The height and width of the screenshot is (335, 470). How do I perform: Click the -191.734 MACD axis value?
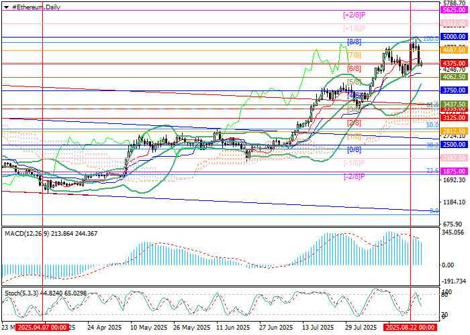click(454, 281)
